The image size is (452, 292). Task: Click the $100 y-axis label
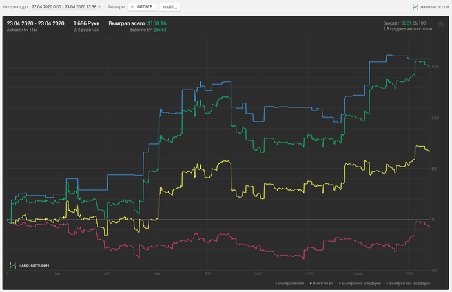pos(435,118)
